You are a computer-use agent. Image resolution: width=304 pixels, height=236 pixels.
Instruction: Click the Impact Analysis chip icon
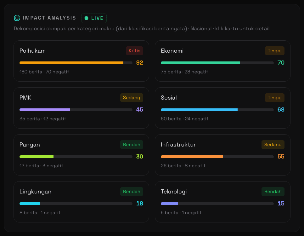17,18
